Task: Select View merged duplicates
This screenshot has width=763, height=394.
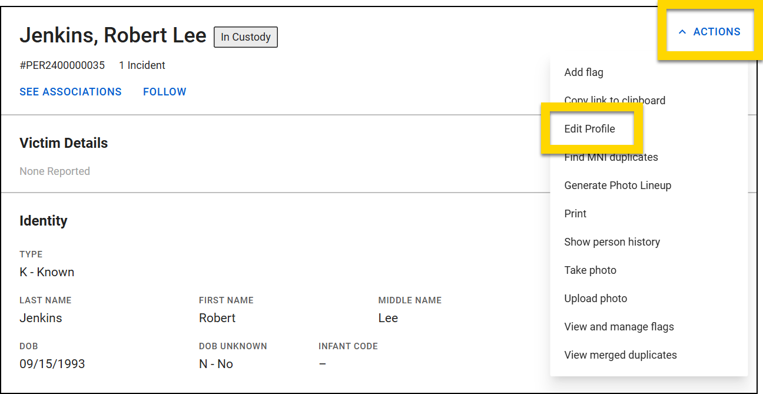Action: click(621, 355)
